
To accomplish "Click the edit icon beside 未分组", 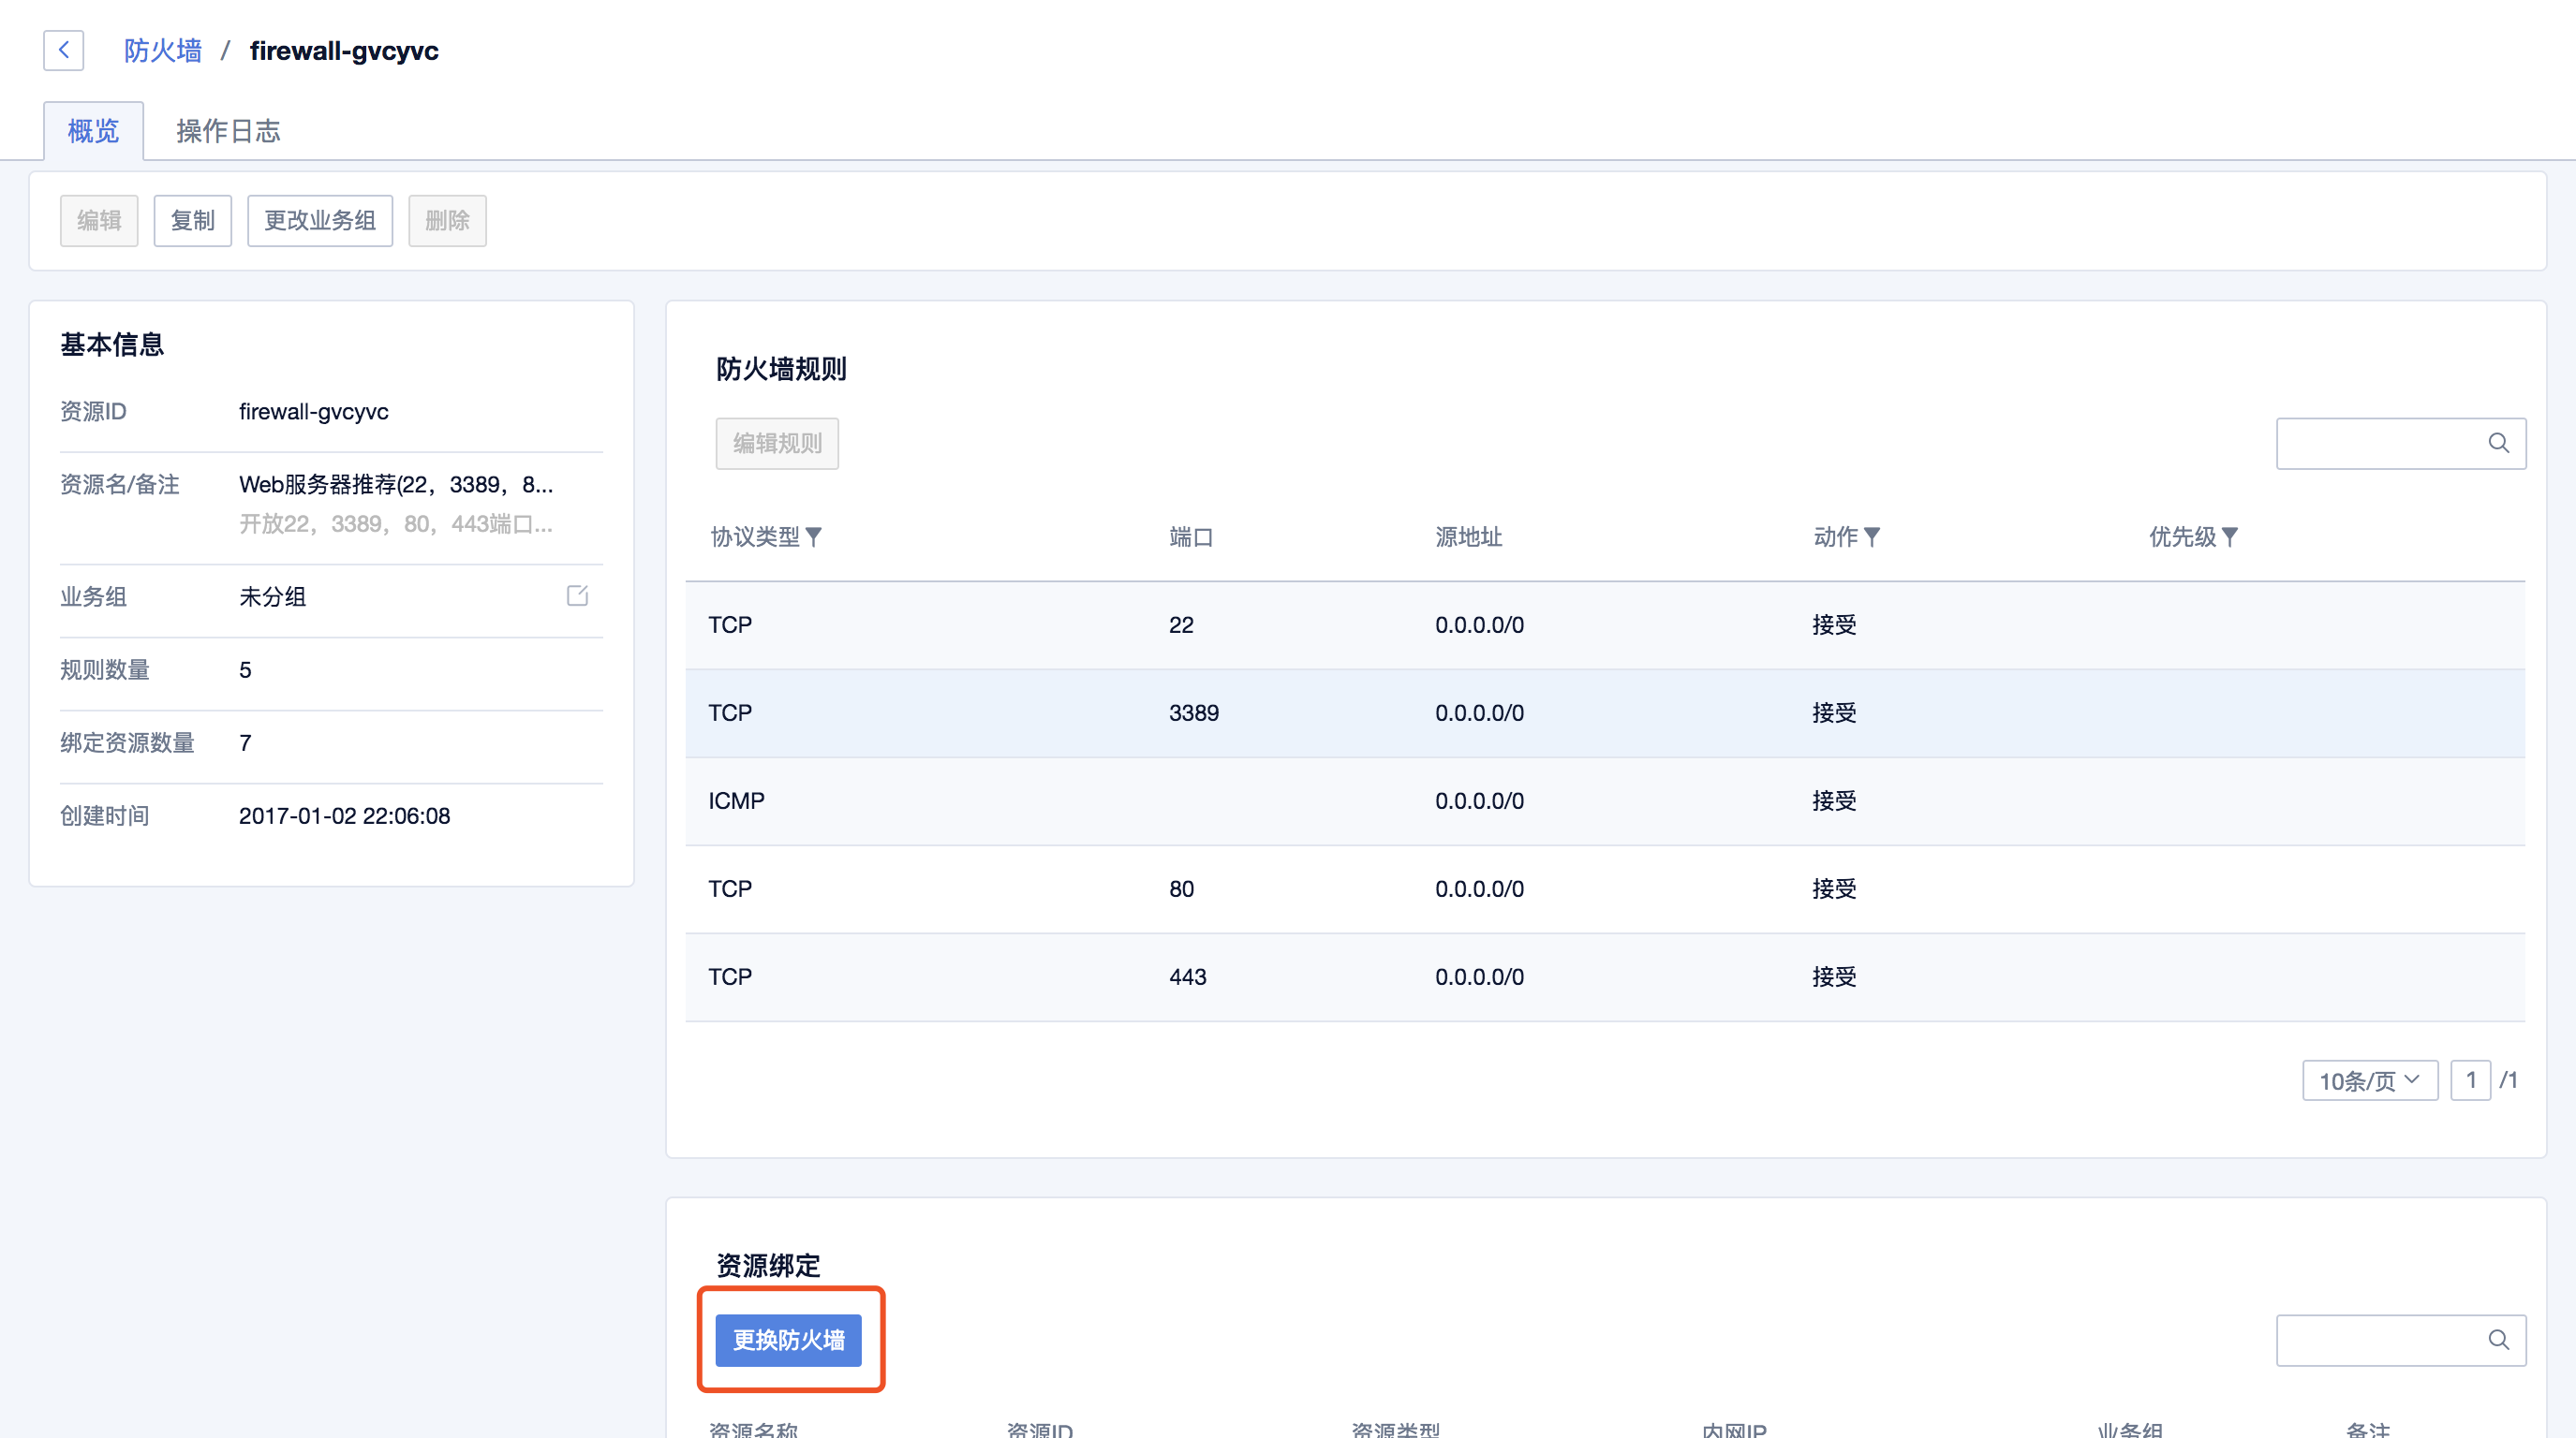I will click(x=577, y=595).
